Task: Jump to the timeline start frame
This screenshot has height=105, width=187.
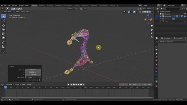Action: pyautogui.click(x=71, y=85)
